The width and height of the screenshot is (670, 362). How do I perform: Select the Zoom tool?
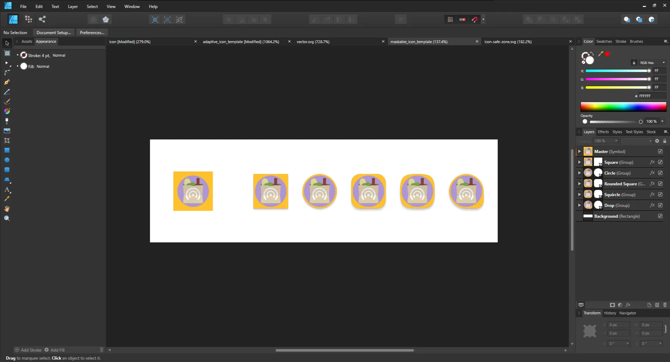pyautogui.click(x=7, y=218)
